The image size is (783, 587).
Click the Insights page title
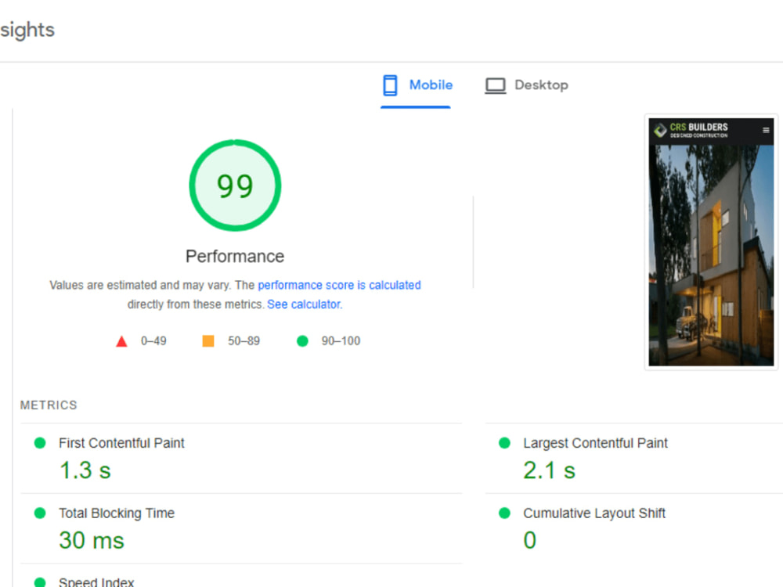point(27,30)
